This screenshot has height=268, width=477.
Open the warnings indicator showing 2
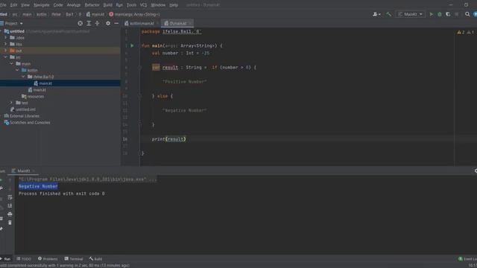[461, 32]
